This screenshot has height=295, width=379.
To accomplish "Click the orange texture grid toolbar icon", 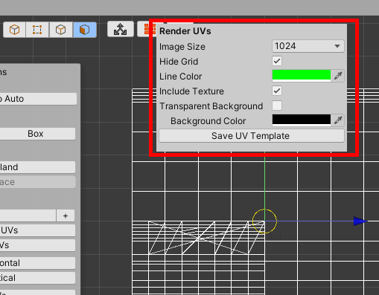I will (150, 29).
